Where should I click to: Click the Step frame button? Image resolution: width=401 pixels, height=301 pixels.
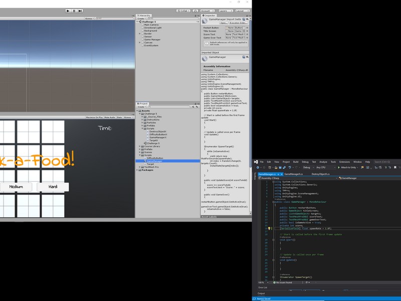81,11
